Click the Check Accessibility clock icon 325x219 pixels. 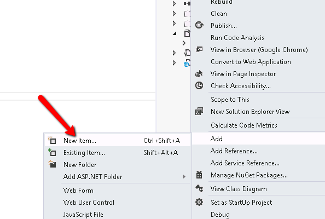click(199, 85)
